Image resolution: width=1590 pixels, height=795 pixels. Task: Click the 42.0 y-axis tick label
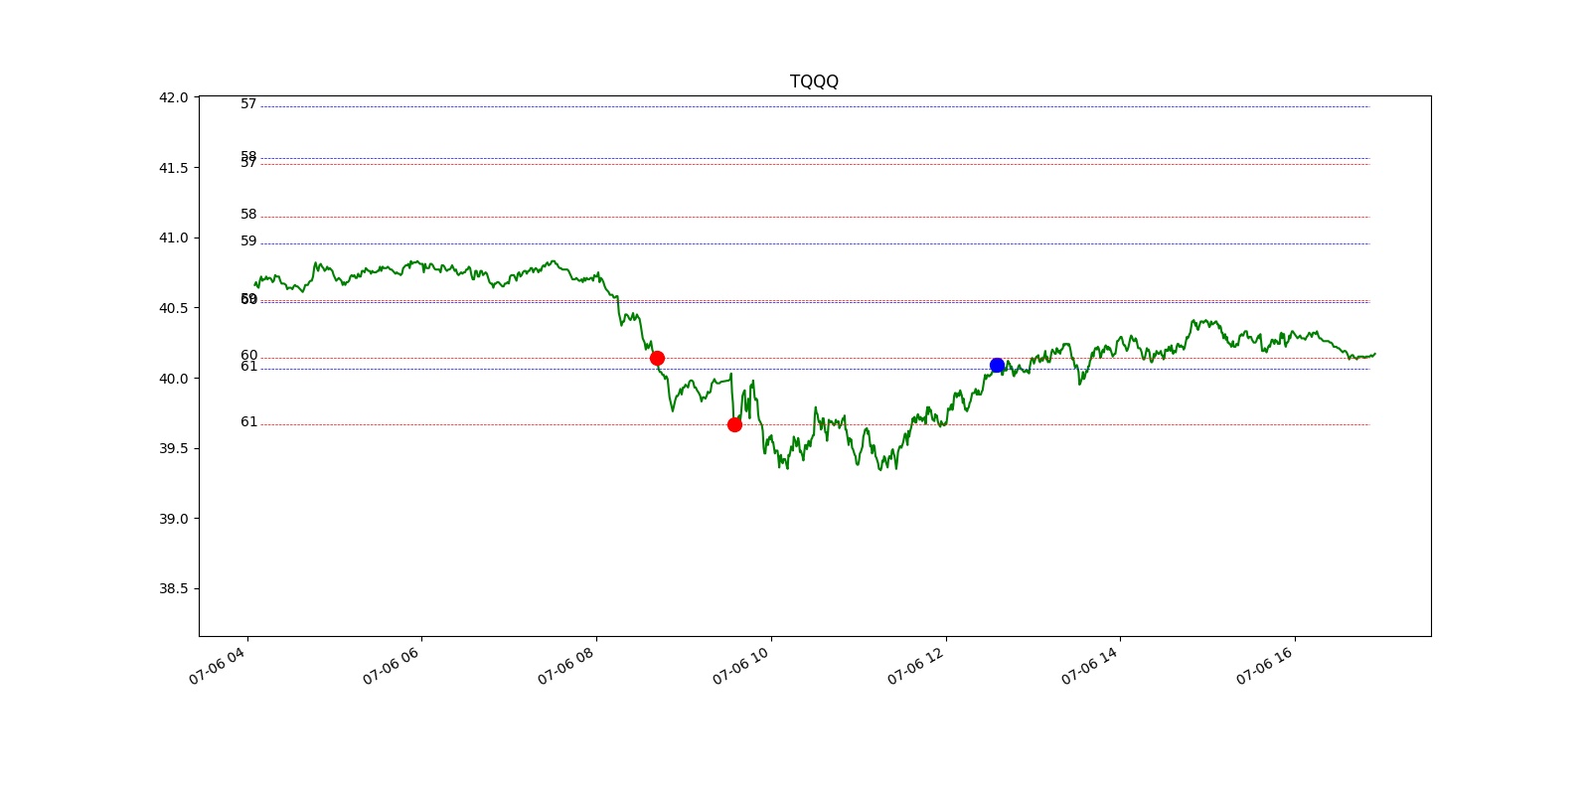(x=173, y=97)
